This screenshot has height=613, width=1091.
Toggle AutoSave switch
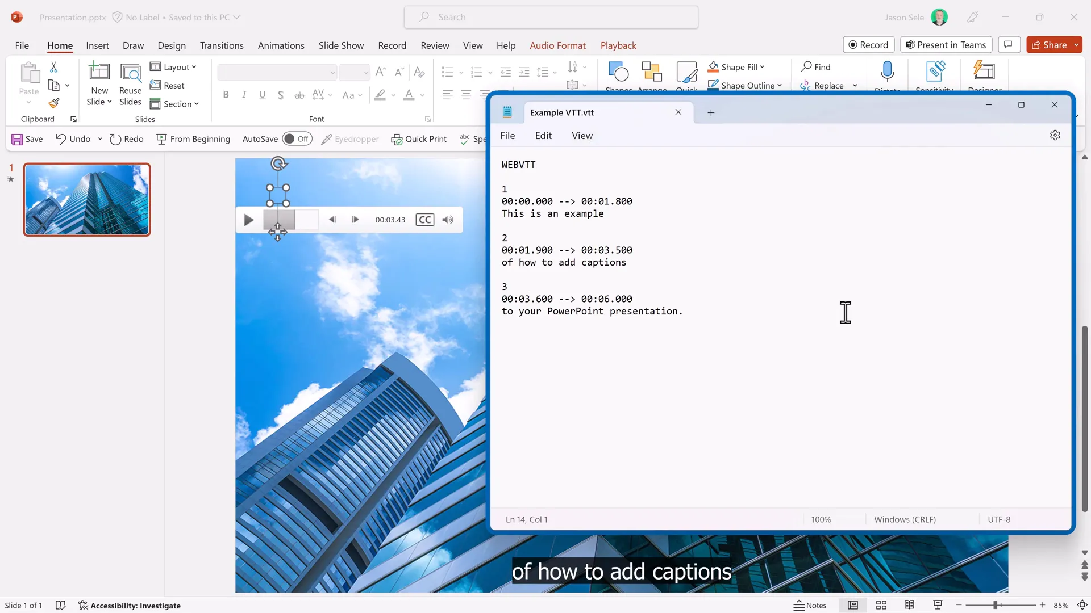pyautogui.click(x=297, y=139)
